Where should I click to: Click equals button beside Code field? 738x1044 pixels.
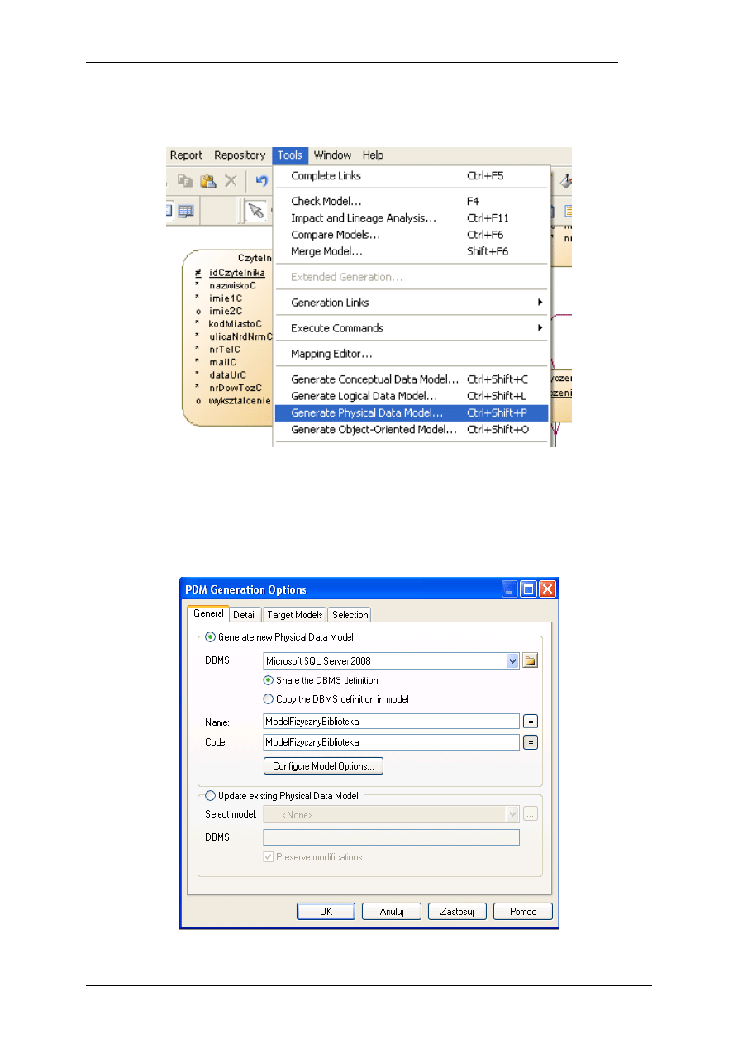tap(531, 742)
